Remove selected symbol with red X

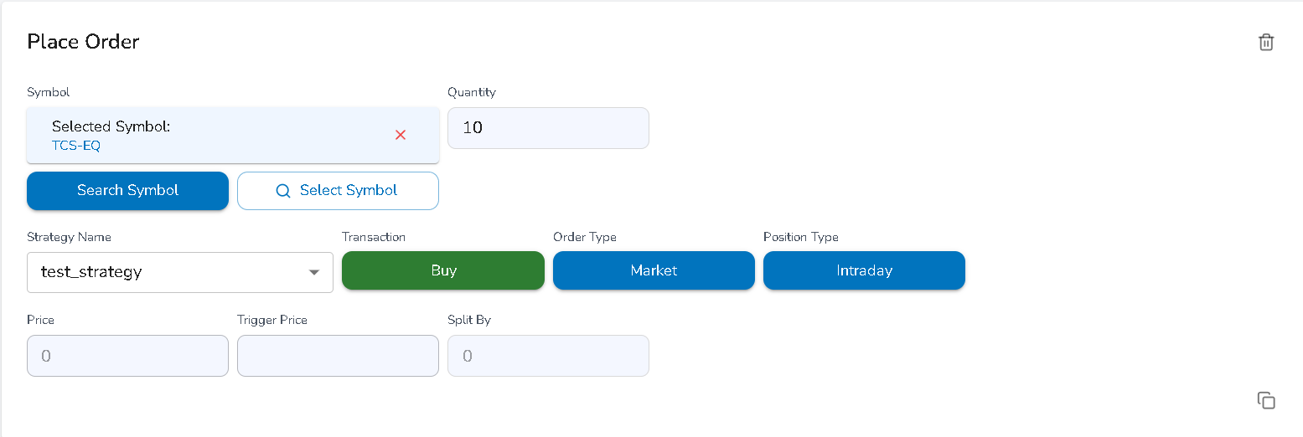click(x=401, y=135)
